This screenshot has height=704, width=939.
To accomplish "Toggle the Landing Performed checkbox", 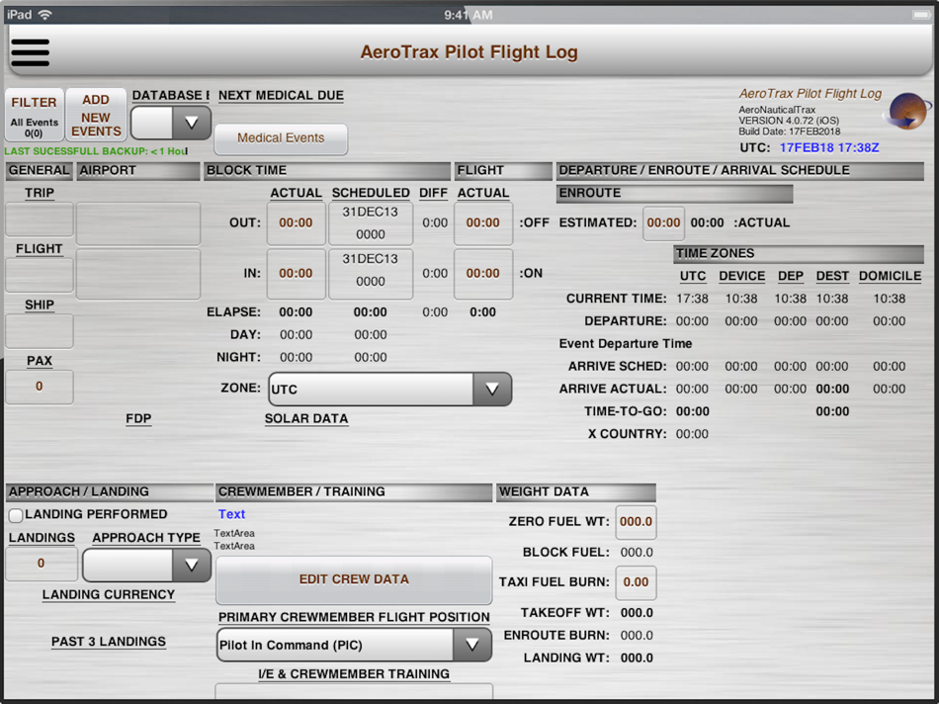I will [16, 515].
